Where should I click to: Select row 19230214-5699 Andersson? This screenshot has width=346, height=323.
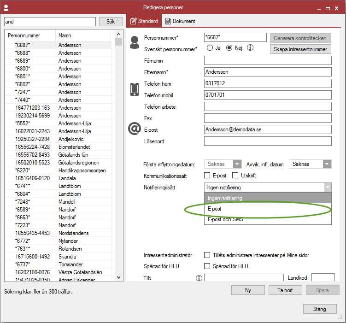58,116
